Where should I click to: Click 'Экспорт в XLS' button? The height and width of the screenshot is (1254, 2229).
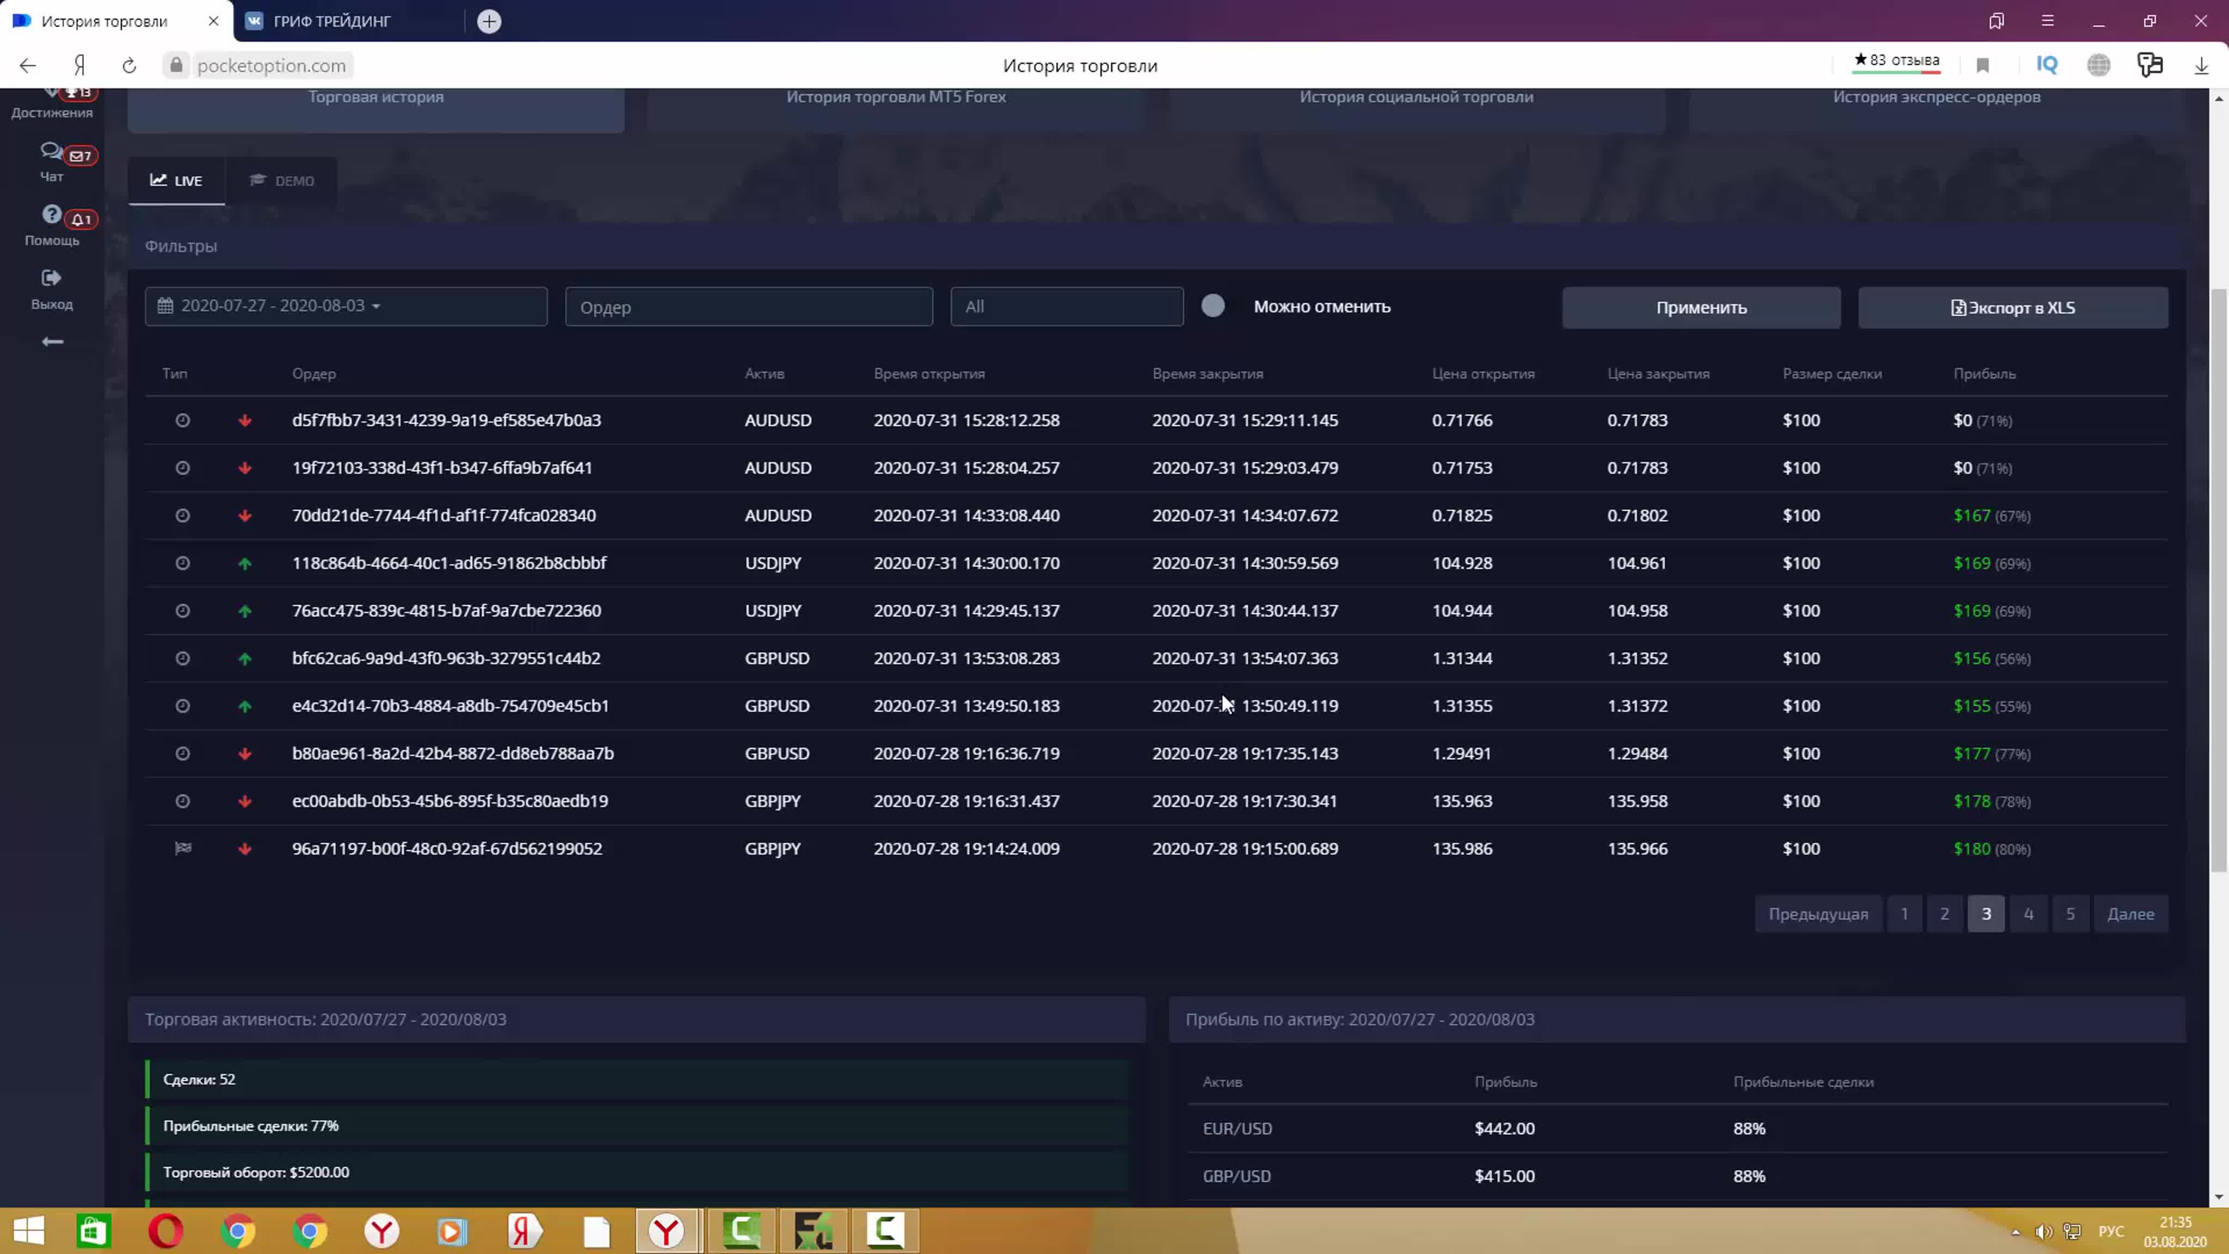pos(2012,308)
